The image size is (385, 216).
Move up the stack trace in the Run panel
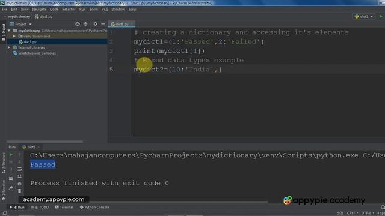pos(20,155)
